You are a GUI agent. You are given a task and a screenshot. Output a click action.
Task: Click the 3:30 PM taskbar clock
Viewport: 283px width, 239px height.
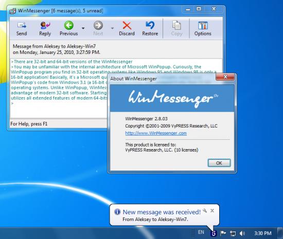tap(263, 233)
